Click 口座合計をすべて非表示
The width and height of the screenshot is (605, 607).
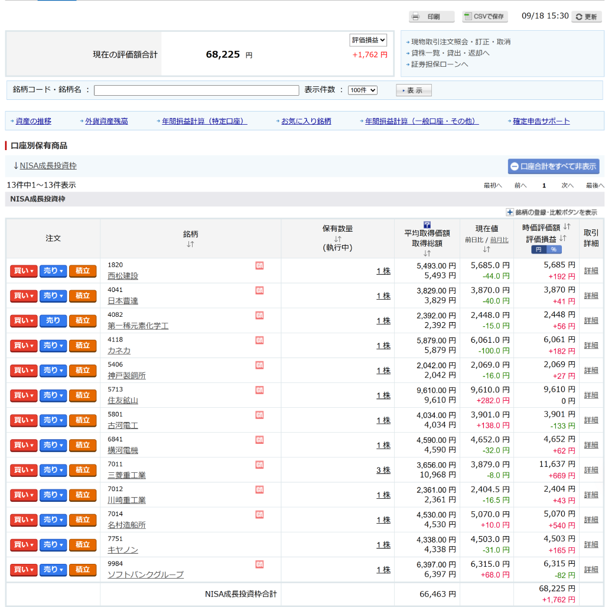click(x=553, y=167)
